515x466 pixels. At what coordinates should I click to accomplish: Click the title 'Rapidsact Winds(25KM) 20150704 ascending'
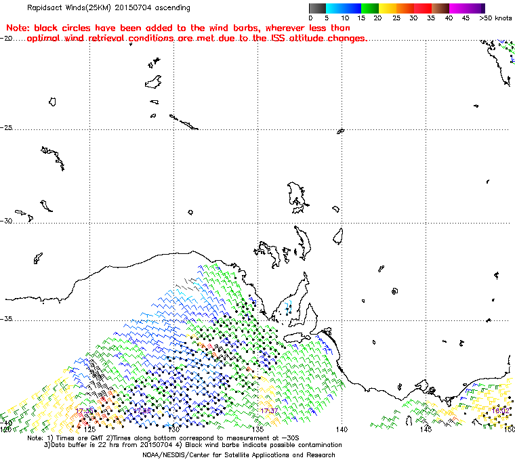[108, 7]
